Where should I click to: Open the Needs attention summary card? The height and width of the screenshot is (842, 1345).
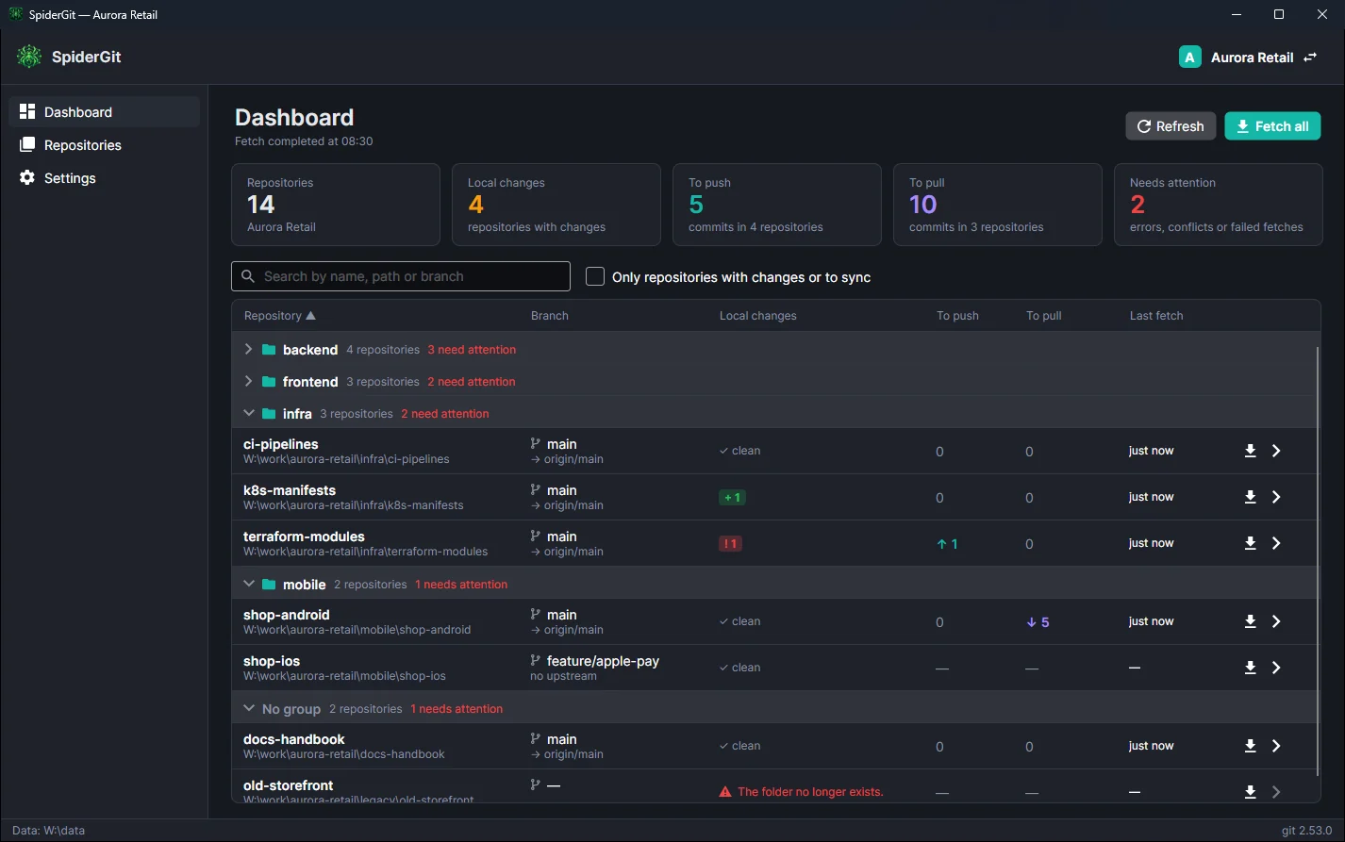[x=1219, y=205]
